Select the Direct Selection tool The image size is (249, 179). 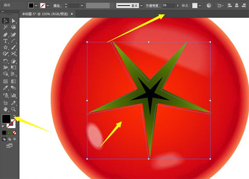tap(13, 21)
